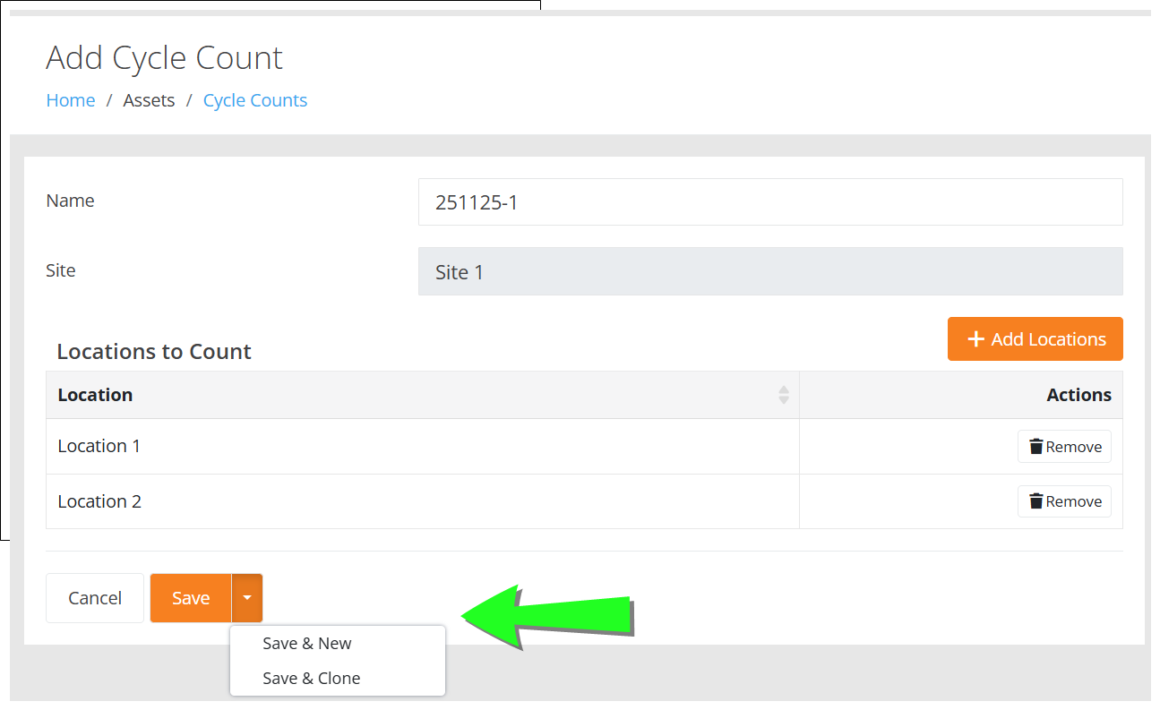Click the Site field label
The height and width of the screenshot is (710, 1160).
(61, 270)
